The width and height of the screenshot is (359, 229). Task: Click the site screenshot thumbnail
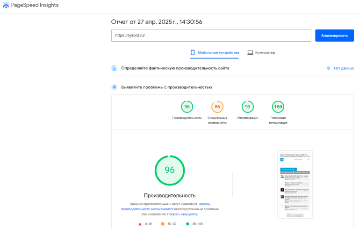295,185
